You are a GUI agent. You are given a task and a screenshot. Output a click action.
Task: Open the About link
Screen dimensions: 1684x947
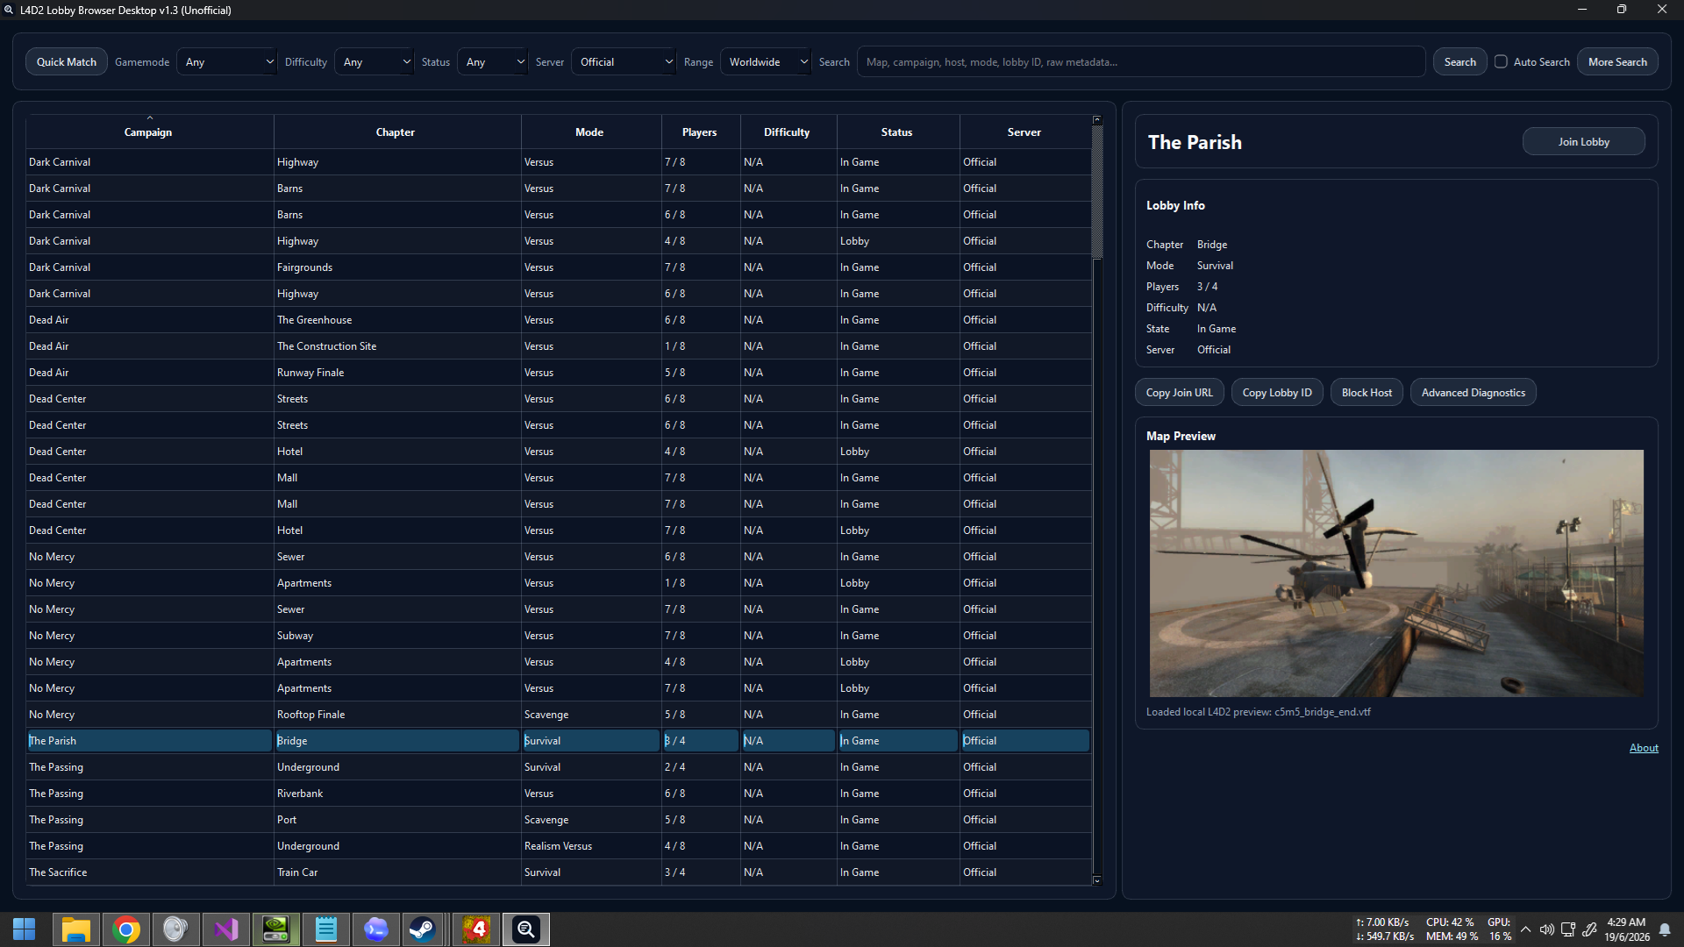(x=1644, y=748)
